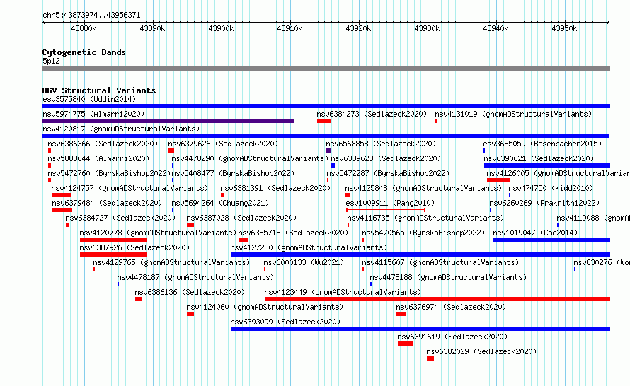Select nsv6393099 (Sedlazeck2020) label
This screenshot has height=386, width=630.
pos(285,322)
